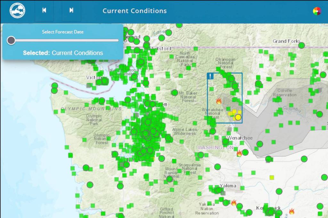This screenshot has height=218, width=328.
Task: Click the forecast date slider handle
Action: coord(11,40)
